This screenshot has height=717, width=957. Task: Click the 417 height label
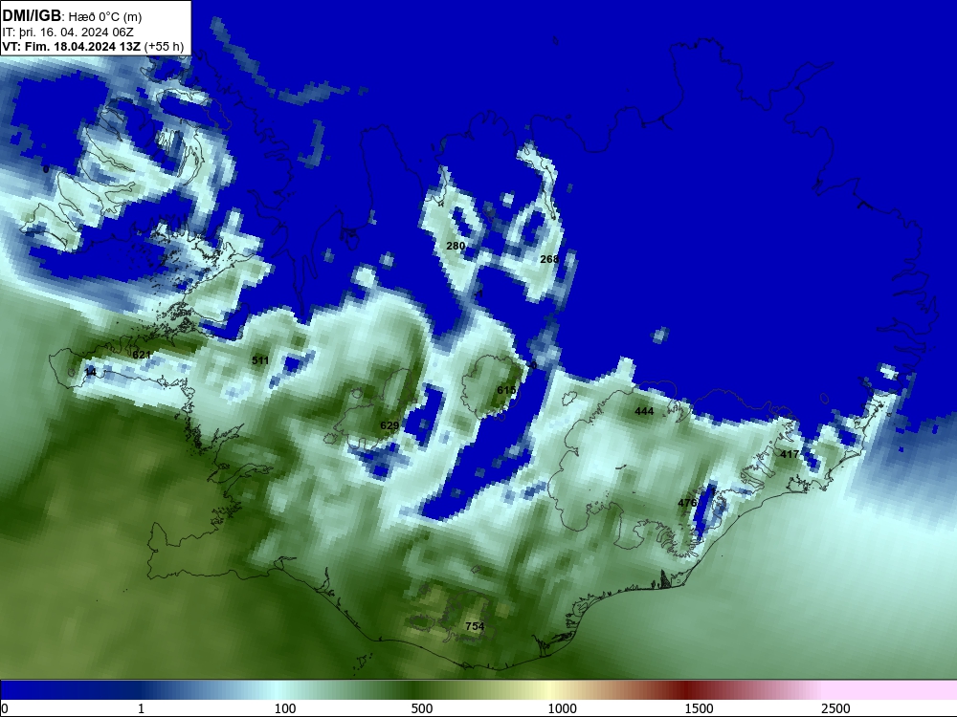[790, 454]
